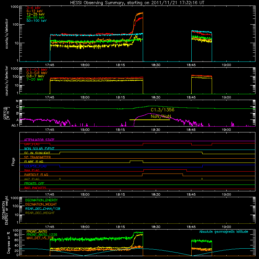Click the M class label on GOES axis
Image resolution: width=259 pixels, height=259 pixels.
(17, 101)
